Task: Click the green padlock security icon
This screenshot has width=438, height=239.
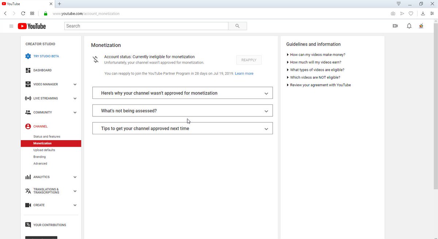Action: [x=46, y=14]
